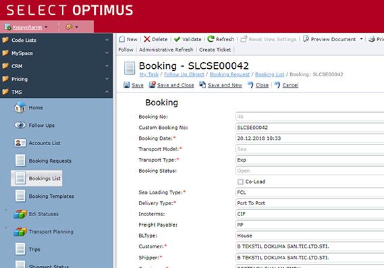Image resolution: width=384 pixels, height=268 pixels.
Task: Open the Preview Document dropdown arrow
Action: [361, 39]
